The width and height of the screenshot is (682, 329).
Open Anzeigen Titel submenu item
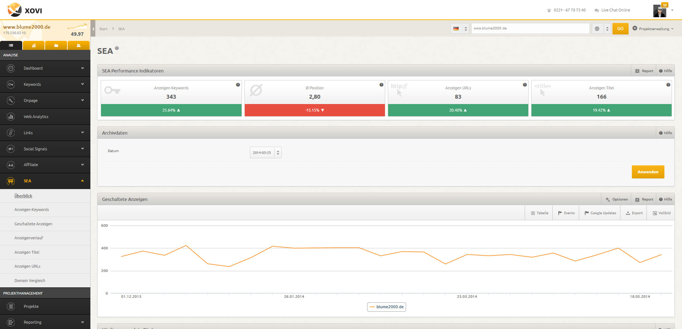(x=27, y=252)
